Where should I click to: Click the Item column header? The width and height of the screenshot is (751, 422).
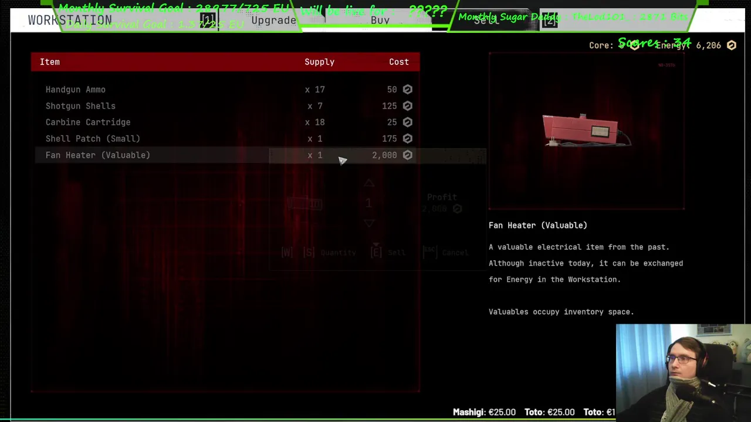[x=50, y=62]
